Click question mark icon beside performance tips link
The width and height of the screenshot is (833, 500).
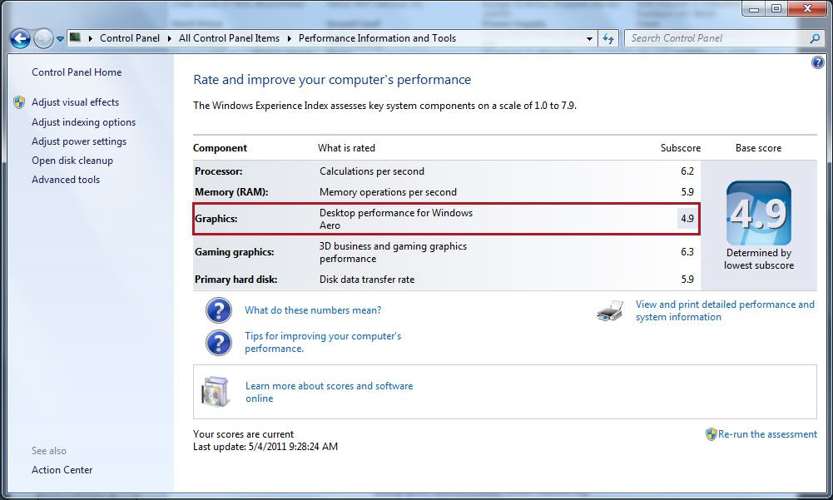pyautogui.click(x=218, y=343)
